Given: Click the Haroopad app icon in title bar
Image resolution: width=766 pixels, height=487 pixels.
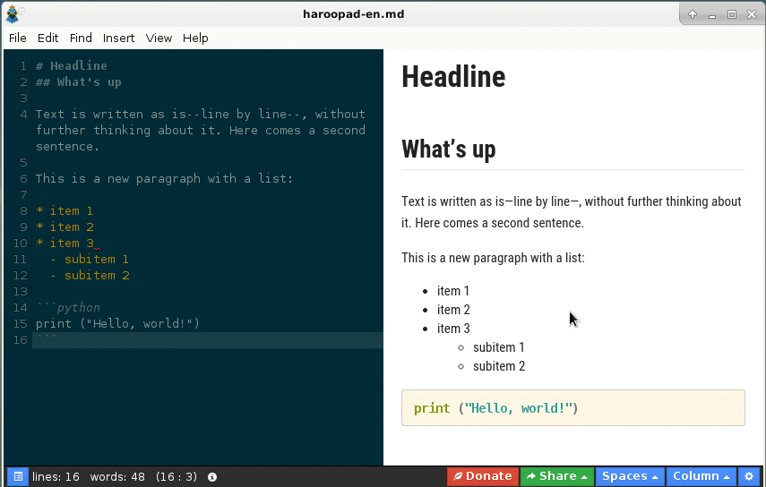Looking at the screenshot, I should 13,14.
